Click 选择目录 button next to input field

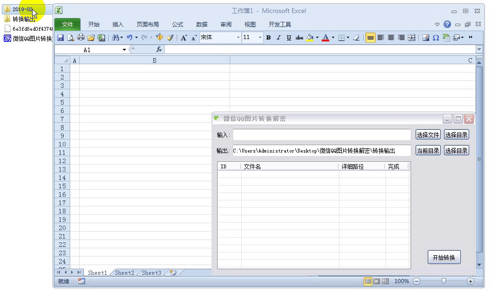tap(456, 135)
